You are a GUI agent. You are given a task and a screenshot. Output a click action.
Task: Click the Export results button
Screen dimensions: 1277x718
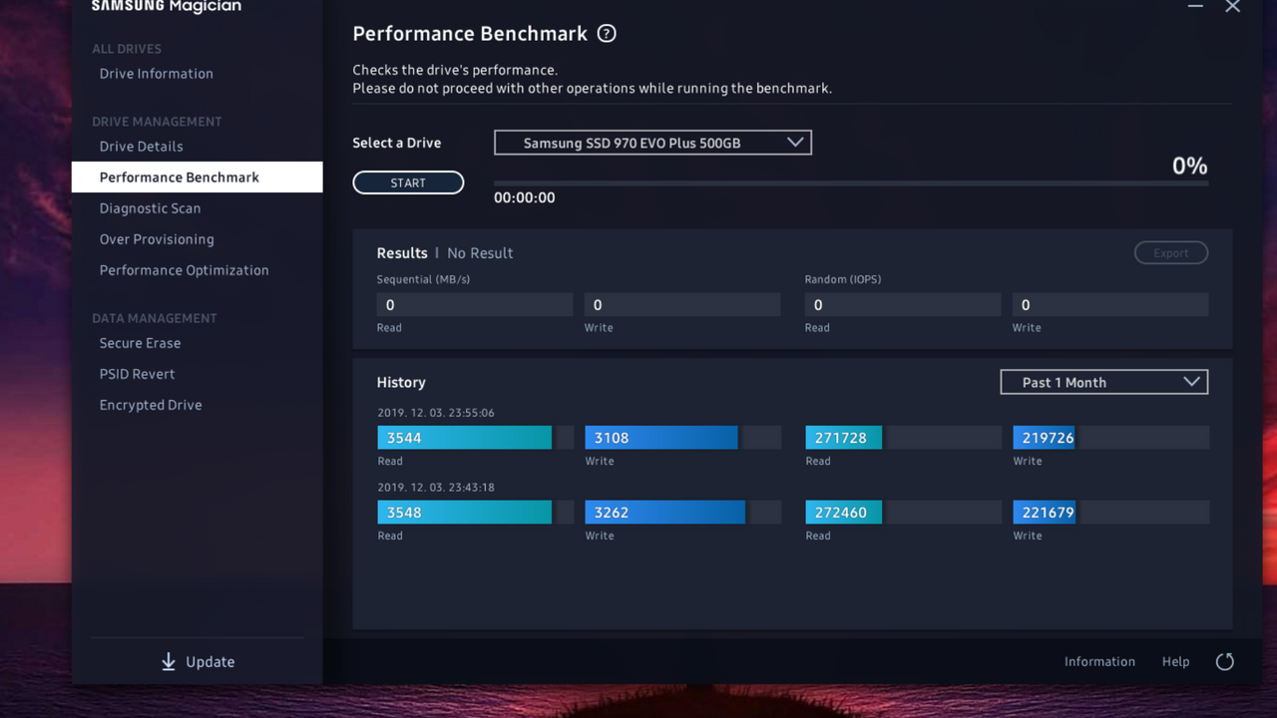(x=1171, y=253)
